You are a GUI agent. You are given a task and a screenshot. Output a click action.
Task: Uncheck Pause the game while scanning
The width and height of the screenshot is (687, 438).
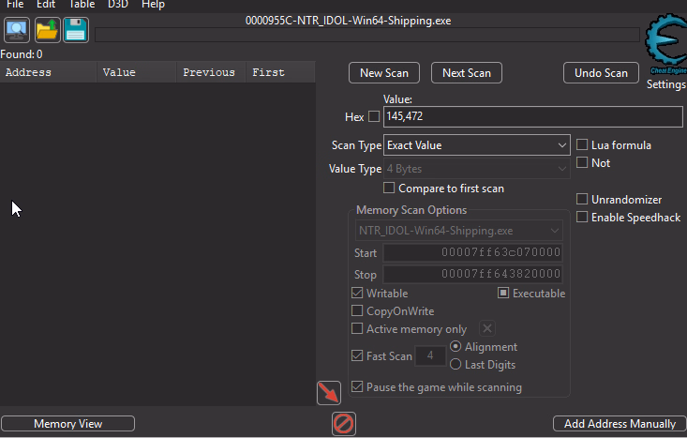pyautogui.click(x=357, y=387)
